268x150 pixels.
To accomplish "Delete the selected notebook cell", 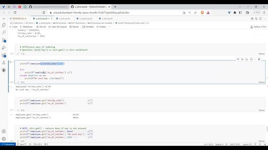I will click(x=259, y=59).
